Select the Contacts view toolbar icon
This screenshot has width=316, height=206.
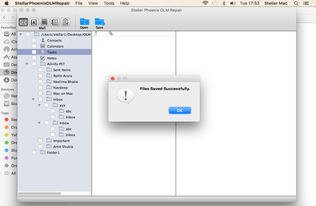click(34, 22)
